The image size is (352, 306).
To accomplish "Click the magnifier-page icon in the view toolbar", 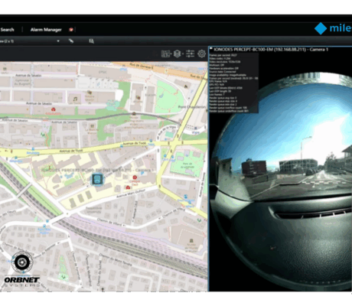I will click(x=91, y=41).
